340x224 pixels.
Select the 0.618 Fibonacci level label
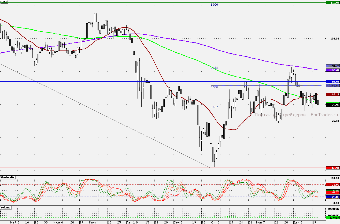(214, 68)
